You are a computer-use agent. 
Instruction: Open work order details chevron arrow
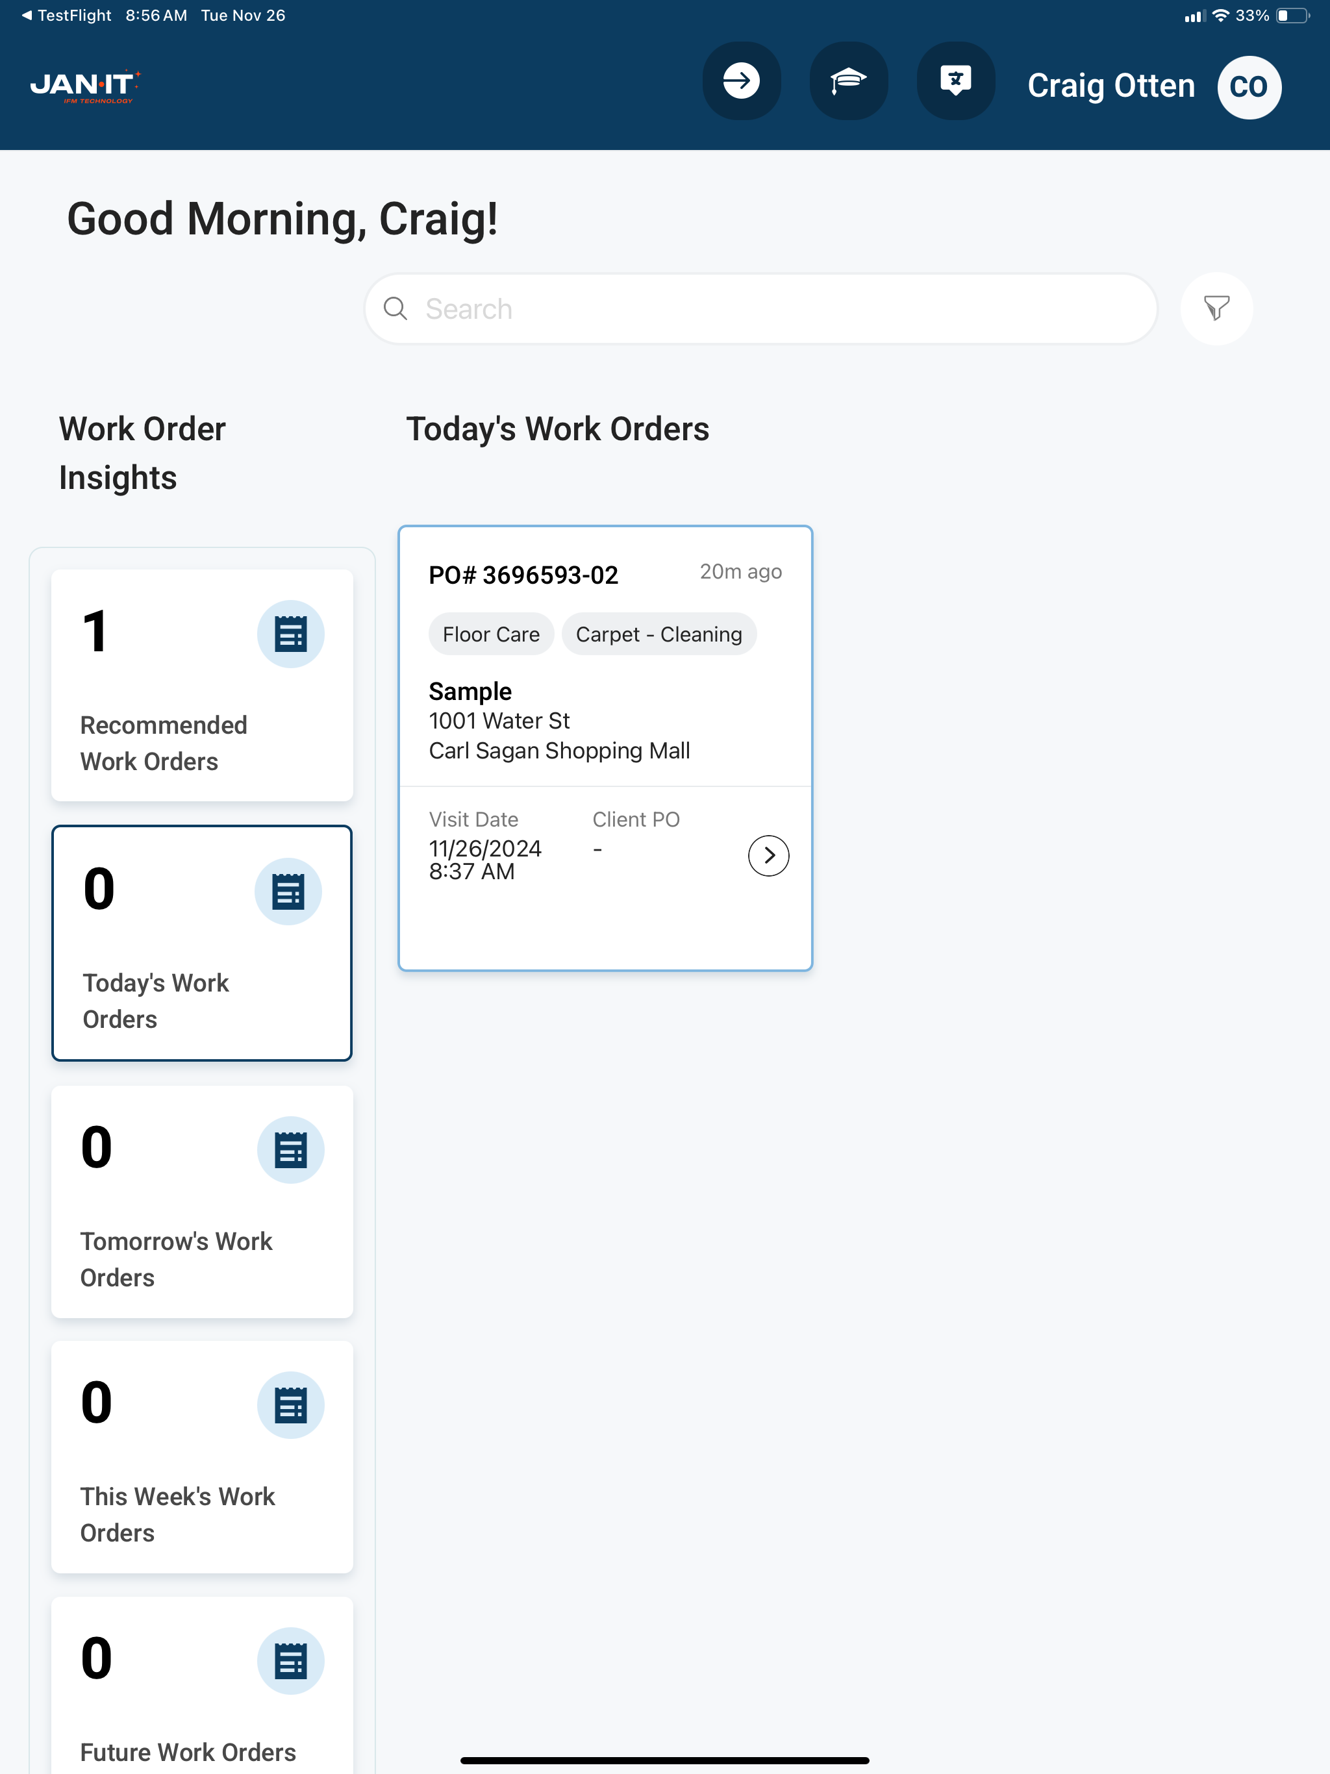[x=768, y=856]
